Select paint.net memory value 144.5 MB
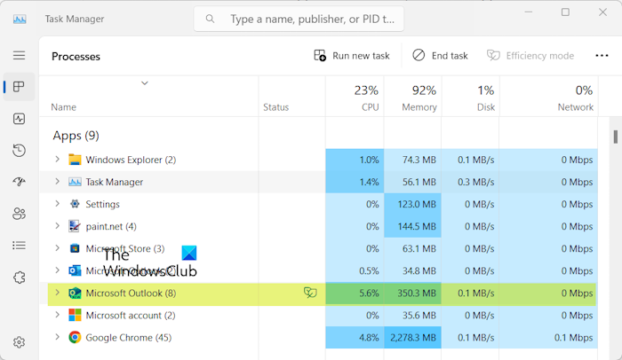Image resolution: width=622 pixels, height=360 pixels. [x=417, y=226]
